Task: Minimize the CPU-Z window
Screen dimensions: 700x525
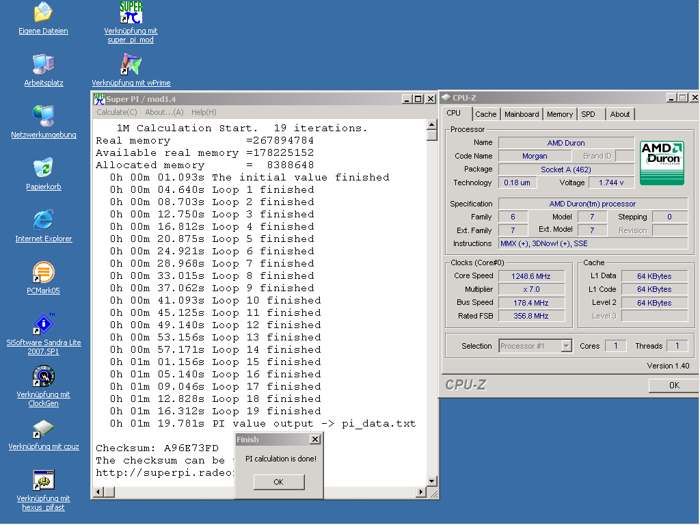Action: tap(671, 97)
